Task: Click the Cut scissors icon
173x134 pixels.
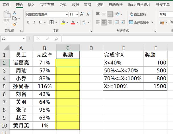Action: [x=15, y=12]
